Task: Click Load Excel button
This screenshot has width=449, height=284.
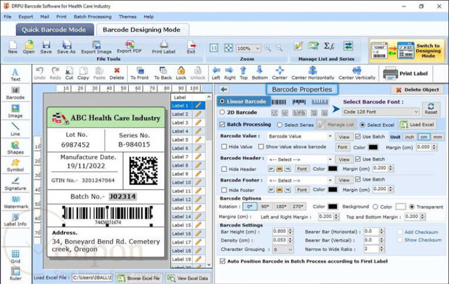Action: 418,125
